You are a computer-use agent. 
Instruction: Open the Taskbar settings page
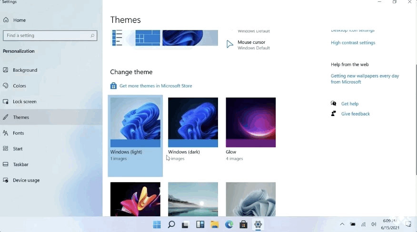point(51,164)
